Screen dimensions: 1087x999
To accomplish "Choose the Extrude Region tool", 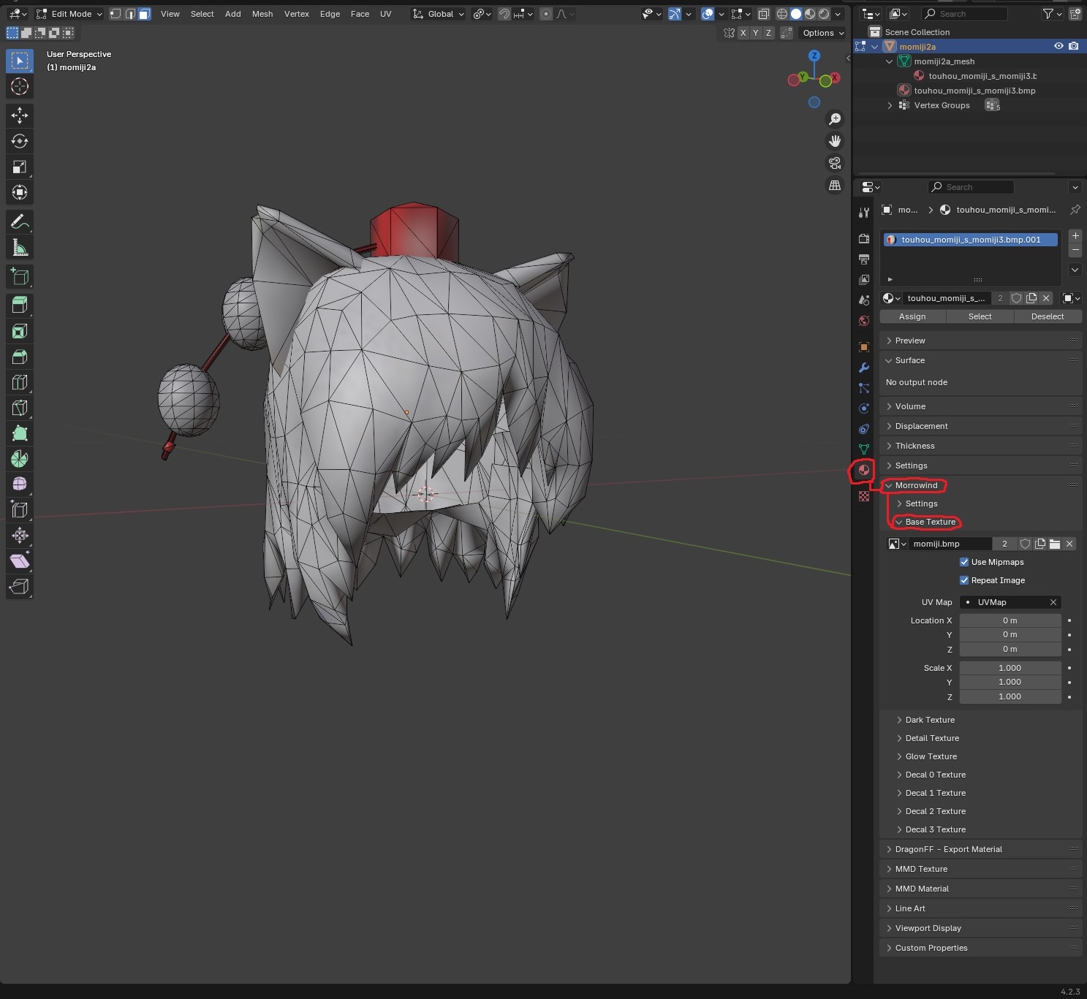I will click(x=20, y=305).
